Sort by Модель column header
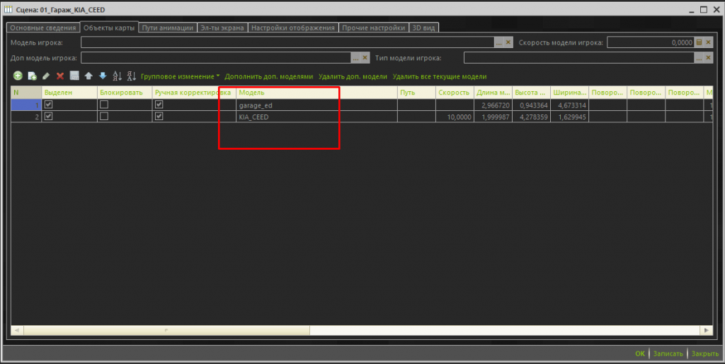725x364 pixels. [x=316, y=93]
